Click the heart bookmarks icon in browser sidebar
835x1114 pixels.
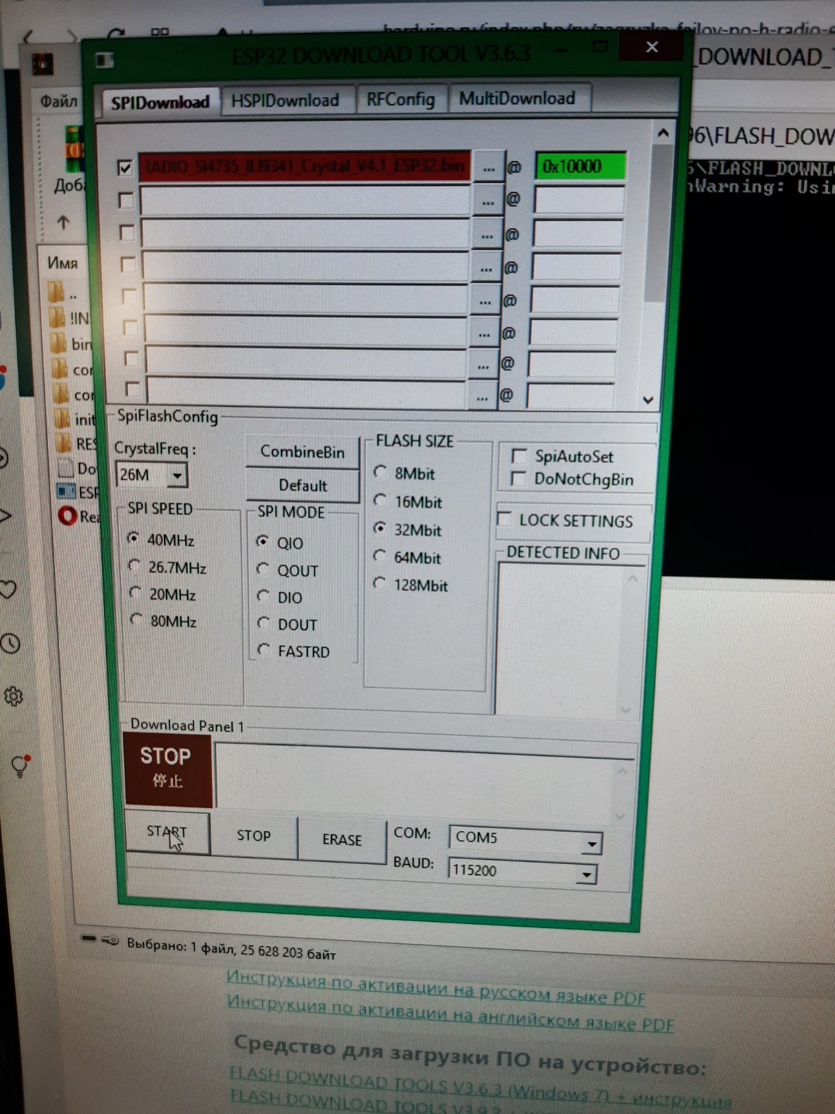[9, 589]
